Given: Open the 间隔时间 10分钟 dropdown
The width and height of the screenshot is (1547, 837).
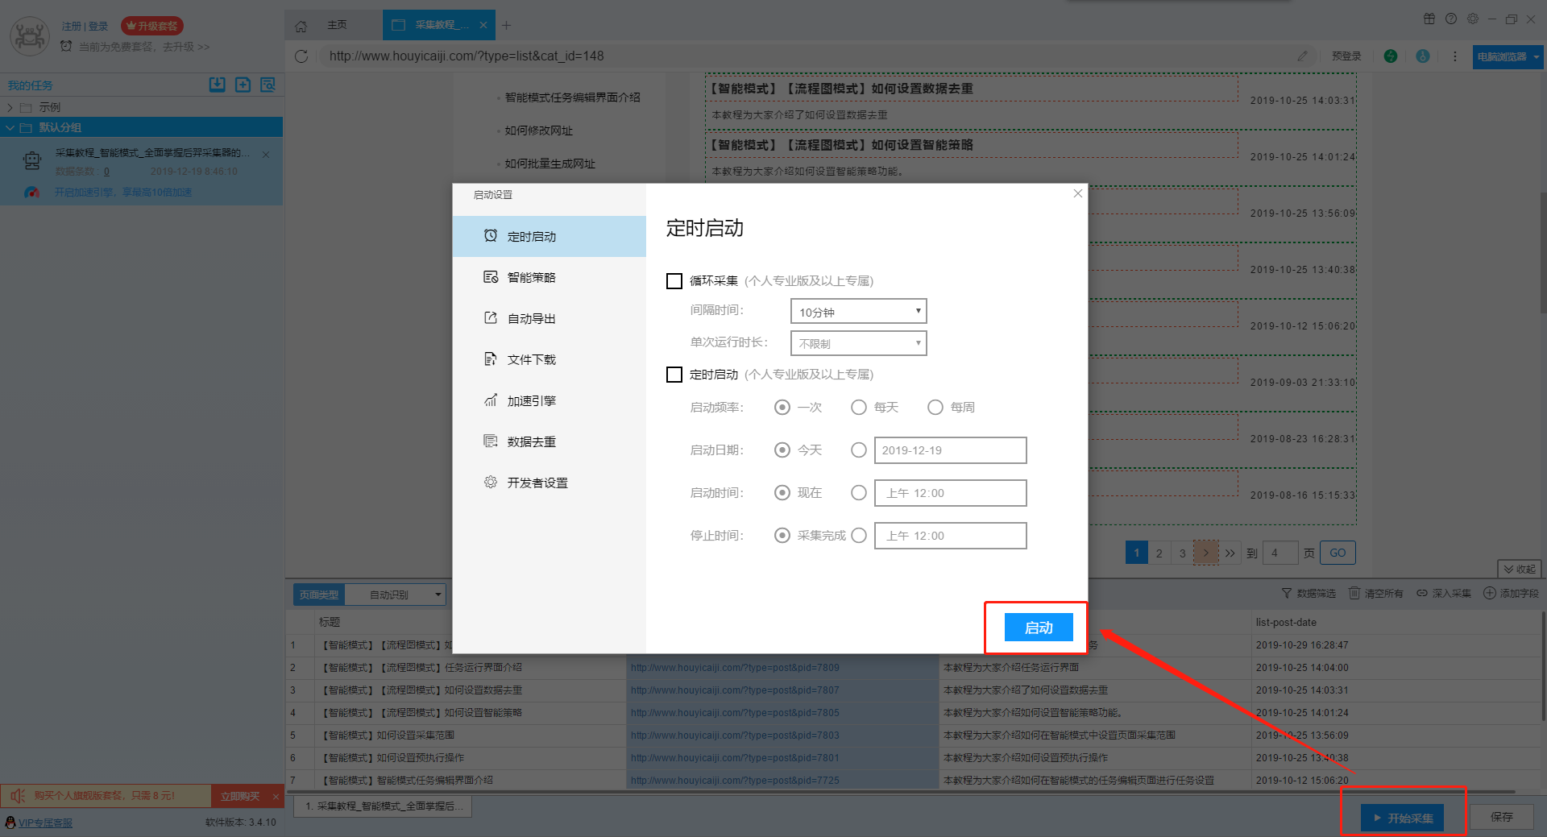Looking at the screenshot, I should tap(858, 311).
